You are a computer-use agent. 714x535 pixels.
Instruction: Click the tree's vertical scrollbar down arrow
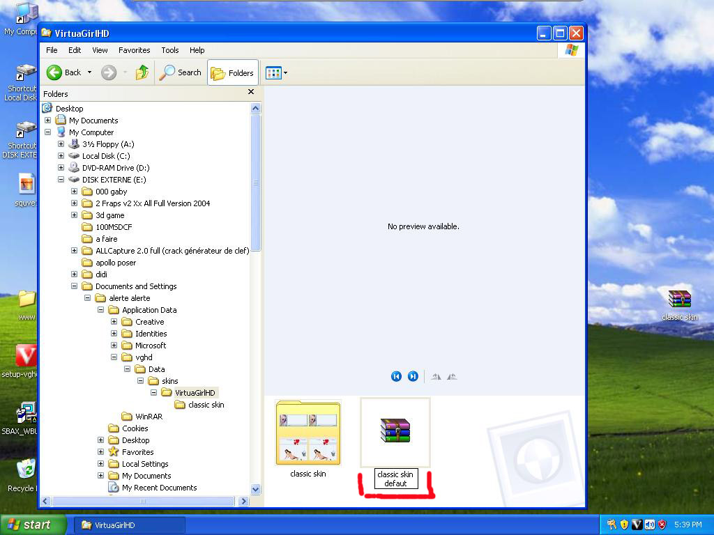point(255,489)
